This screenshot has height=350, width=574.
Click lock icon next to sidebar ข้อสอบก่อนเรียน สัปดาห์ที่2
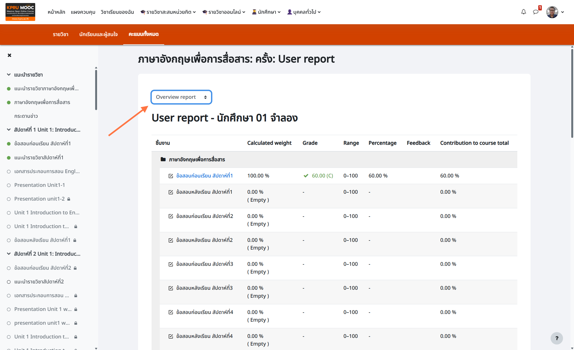pyautogui.click(x=75, y=268)
